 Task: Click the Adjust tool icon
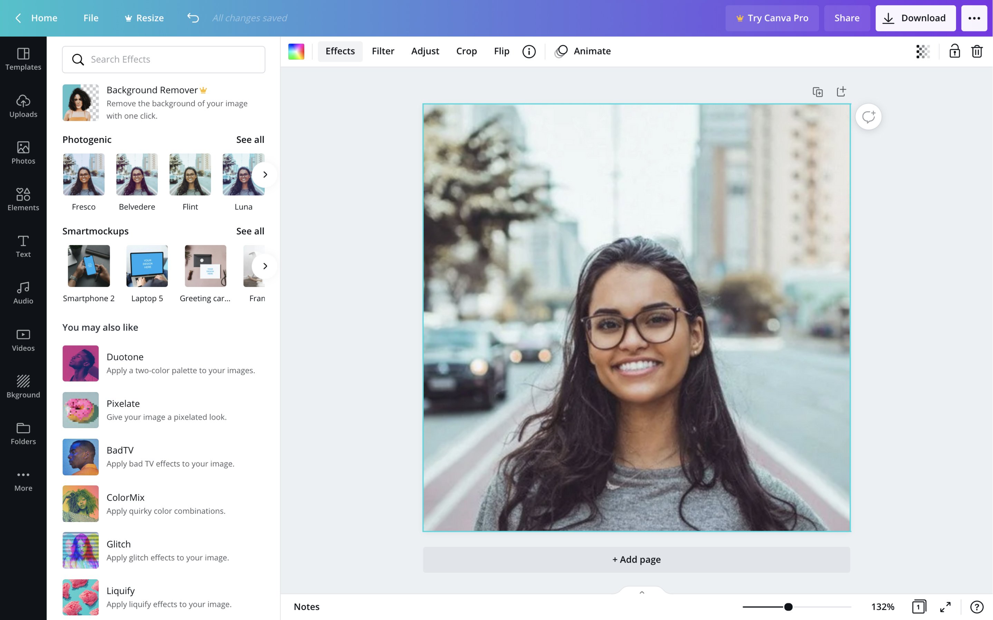point(425,51)
